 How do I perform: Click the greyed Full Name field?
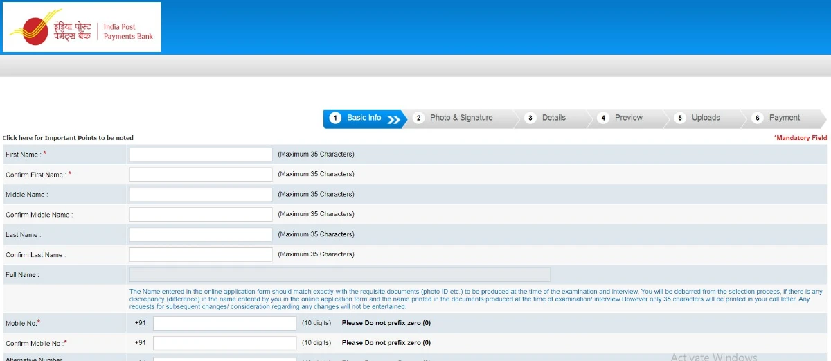(x=340, y=274)
